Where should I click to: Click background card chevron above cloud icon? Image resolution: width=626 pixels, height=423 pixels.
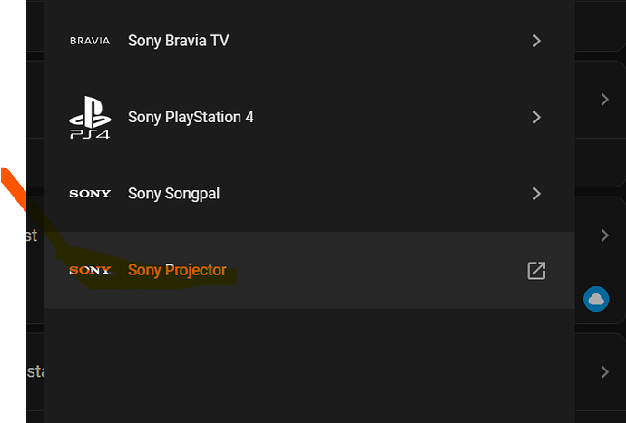[x=604, y=236]
